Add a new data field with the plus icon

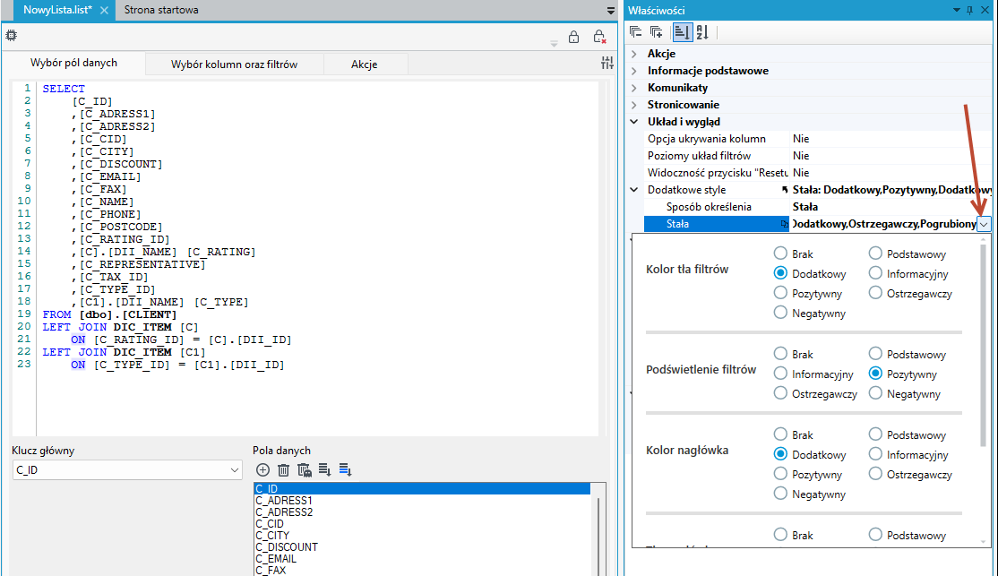click(x=262, y=469)
